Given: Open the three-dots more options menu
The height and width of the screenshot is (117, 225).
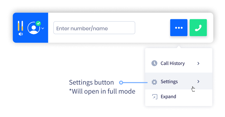Looking at the screenshot, I should click(x=179, y=28).
